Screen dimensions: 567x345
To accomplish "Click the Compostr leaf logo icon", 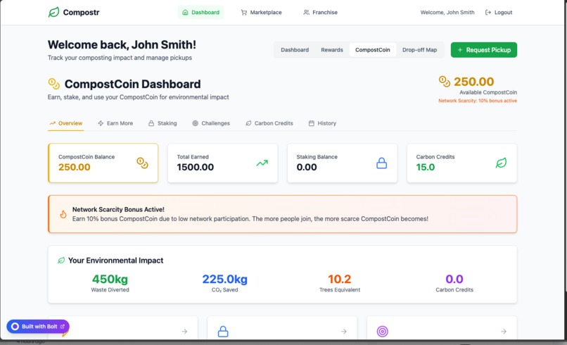I will [x=53, y=12].
